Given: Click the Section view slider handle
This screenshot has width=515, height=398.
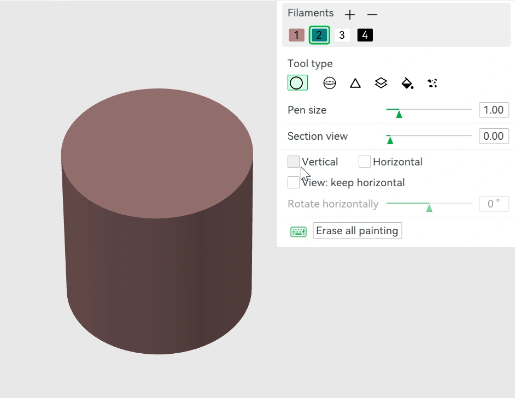Looking at the screenshot, I should pos(390,140).
